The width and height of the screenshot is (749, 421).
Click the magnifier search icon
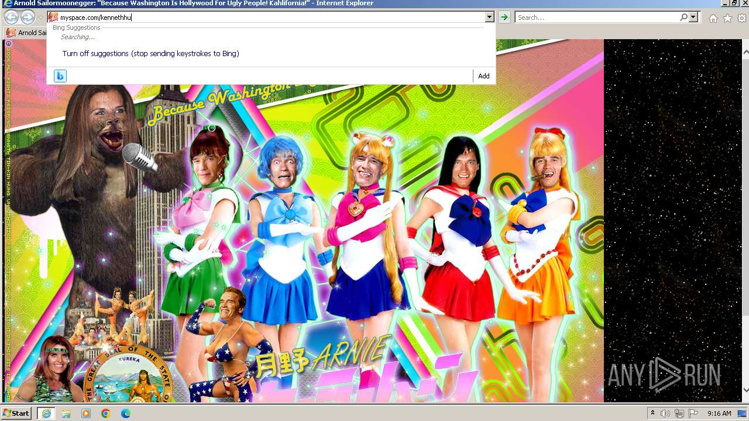(683, 18)
